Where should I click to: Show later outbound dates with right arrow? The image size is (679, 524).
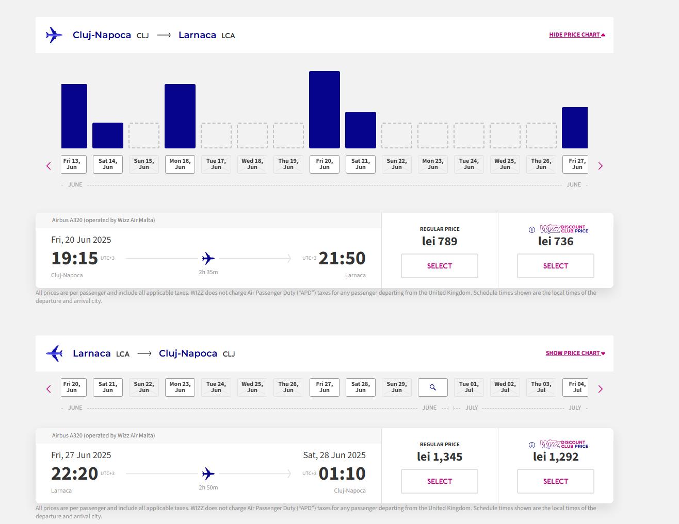[600, 166]
